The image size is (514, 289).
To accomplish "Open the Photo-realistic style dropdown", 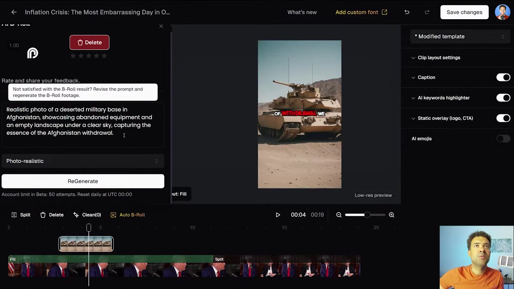I will tap(83, 161).
